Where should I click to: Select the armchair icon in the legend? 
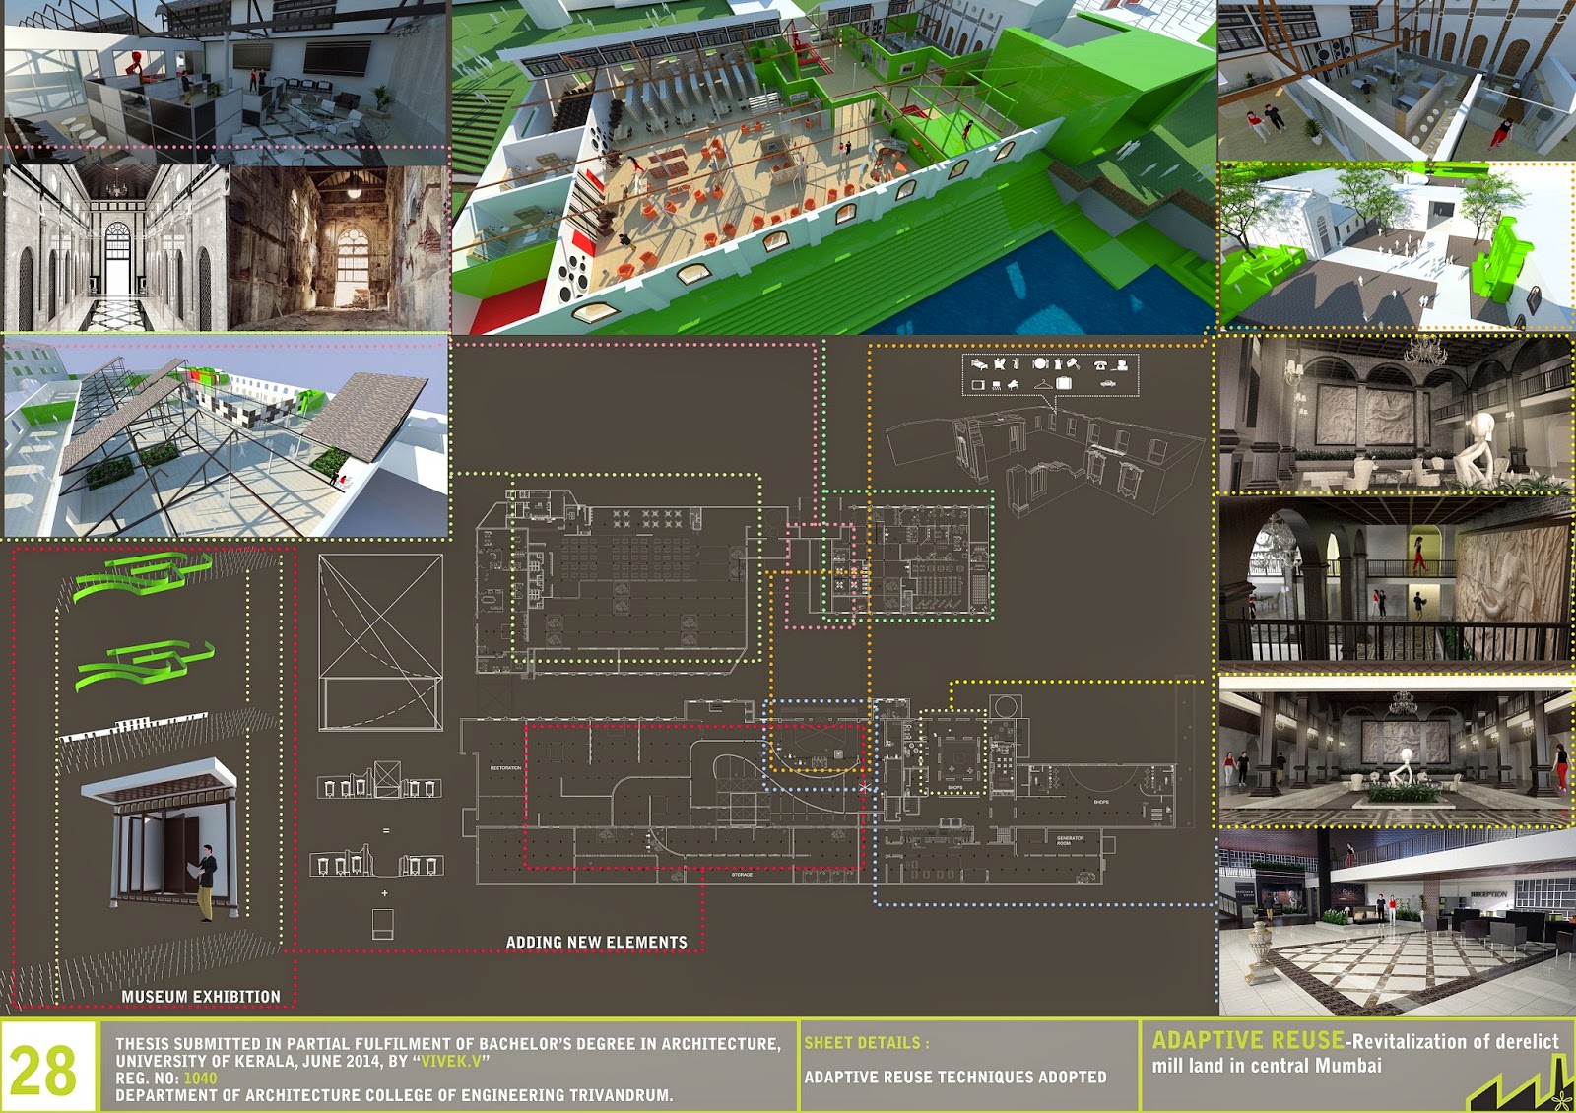[x=1000, y=364]
